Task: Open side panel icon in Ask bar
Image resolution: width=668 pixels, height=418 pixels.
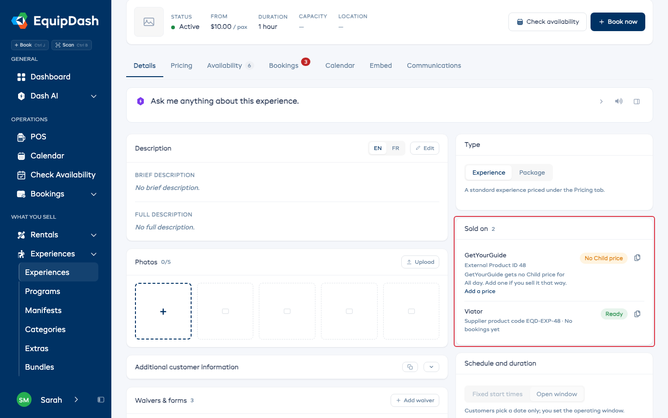Action: click(x=636, y=101)
